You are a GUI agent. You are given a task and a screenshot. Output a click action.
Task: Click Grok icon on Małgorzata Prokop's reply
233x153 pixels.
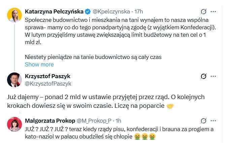pyautogui.click(x=203, y=120)
